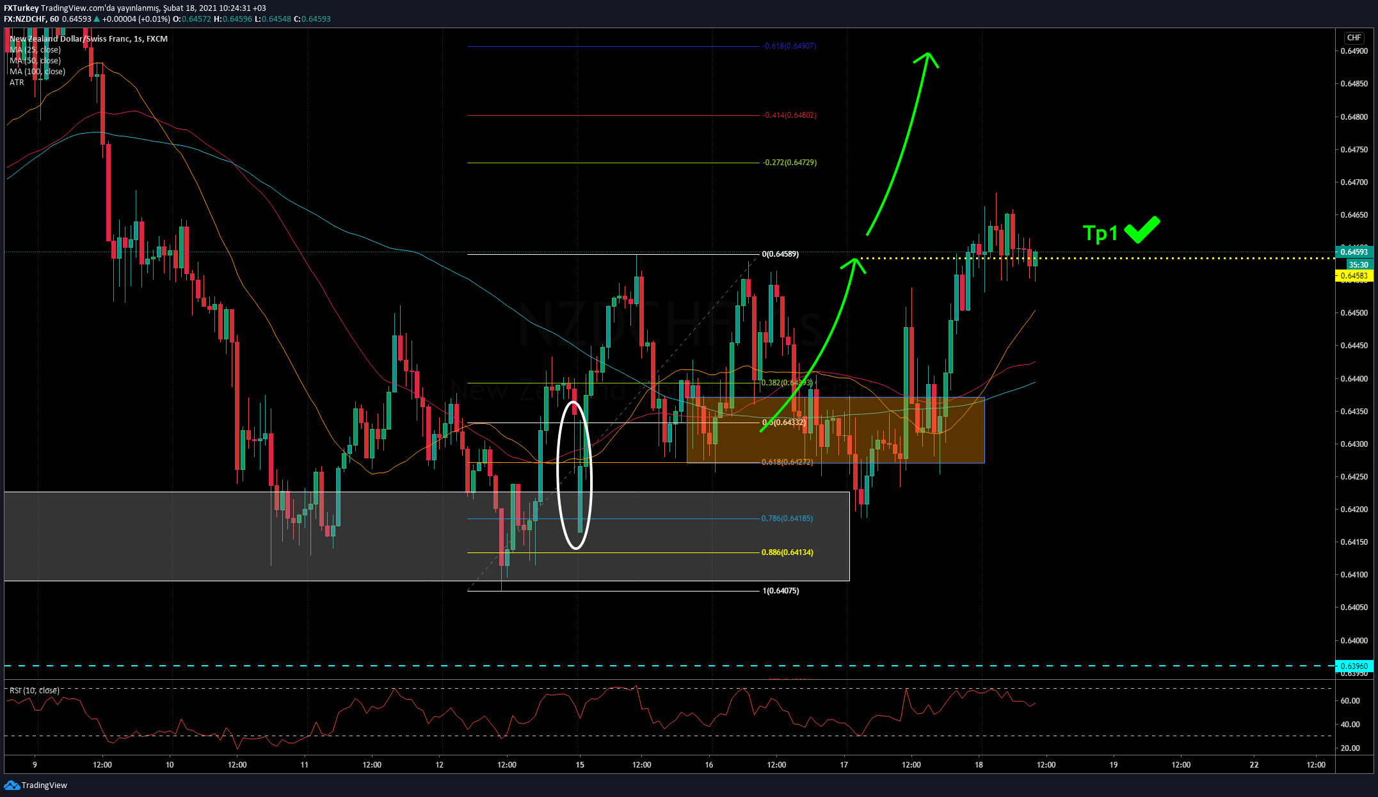This screenshot has width=1378, height=797.
Task: Click the 0.64100 price axis label
Action: tap(1354, 575)
